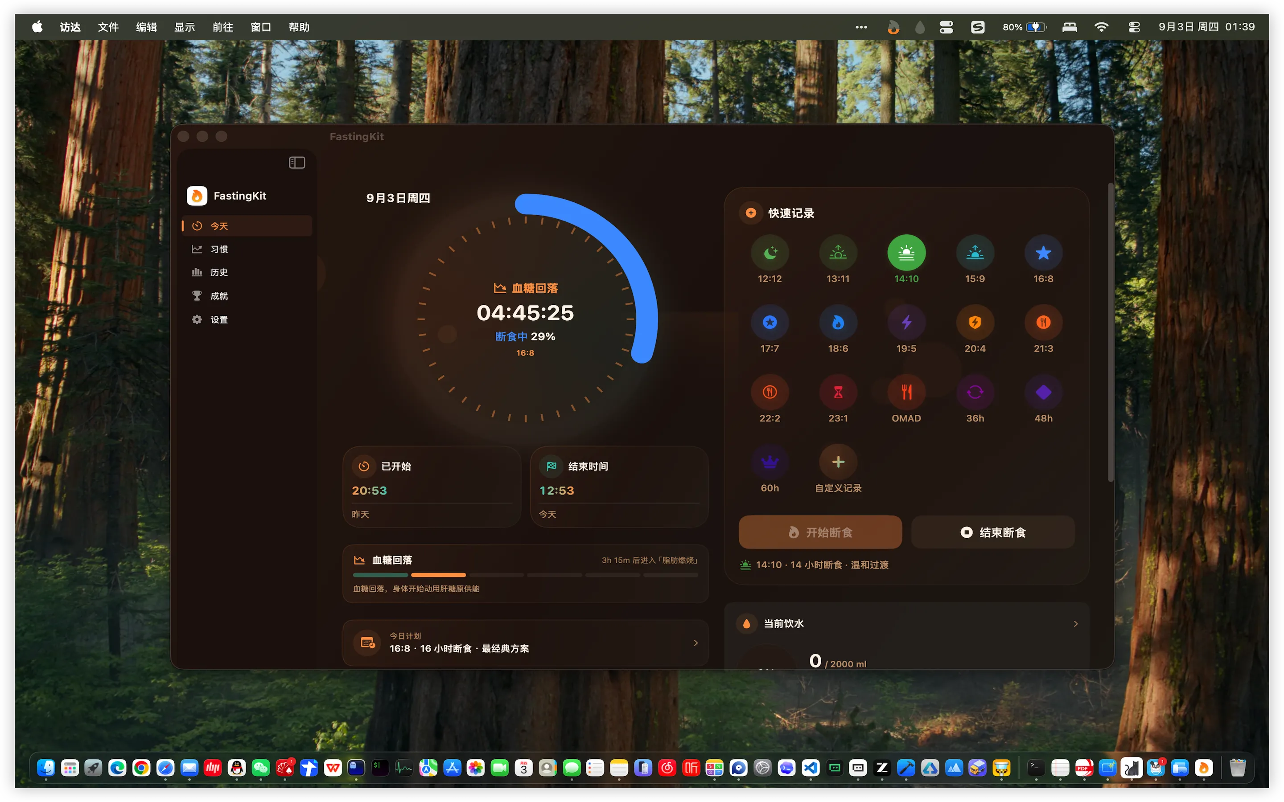The width and height of the screenshot is (1284, 802).
Task: Open the 编辑 menu
Action: coord(146,27)
